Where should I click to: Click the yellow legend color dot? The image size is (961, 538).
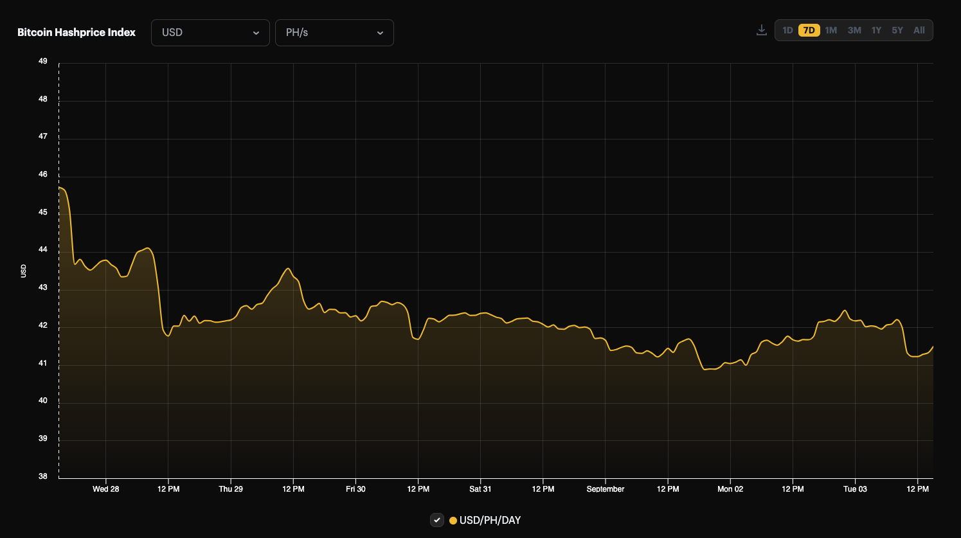click(x=452, y=520)
